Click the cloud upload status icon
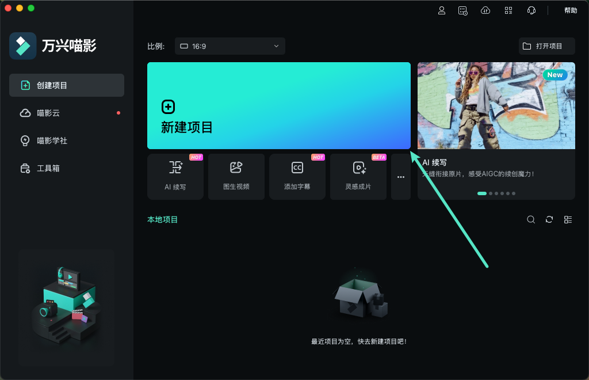The image size is (589, 380). [485, 10]
